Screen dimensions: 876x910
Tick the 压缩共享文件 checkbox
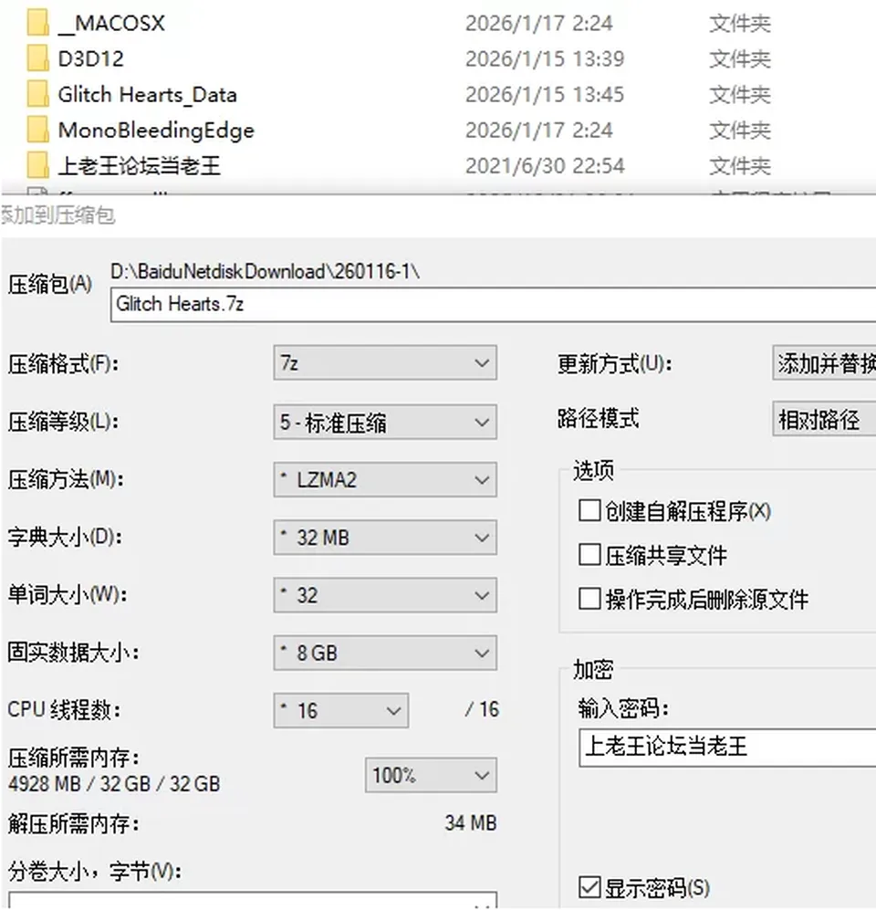(589, 555)
